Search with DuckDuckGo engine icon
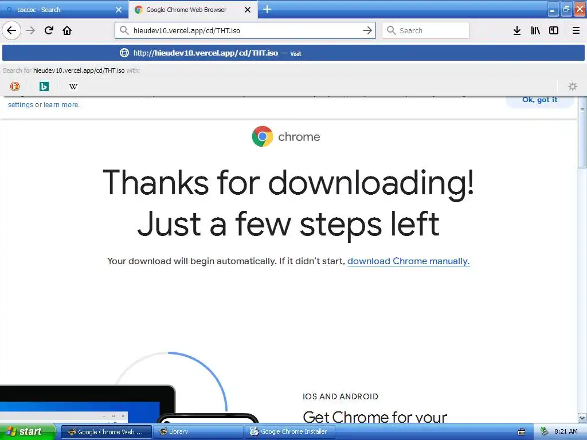The height and width of the screenshot is (440, 587). pyautogui.click(x=14, y=87)
